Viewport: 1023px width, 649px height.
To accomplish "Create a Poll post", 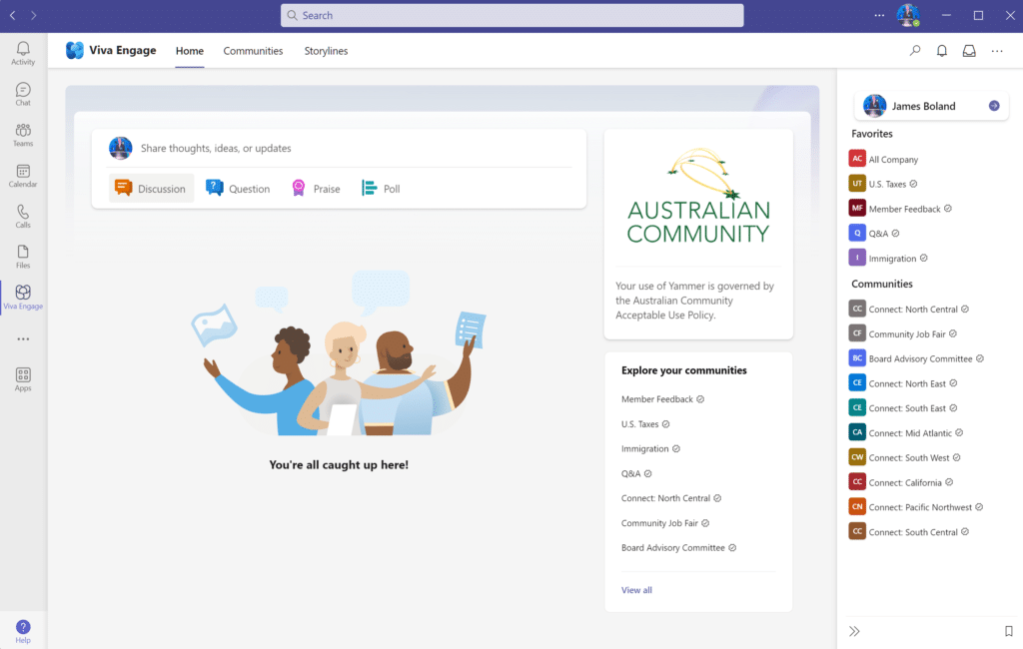I will point(381,189).
